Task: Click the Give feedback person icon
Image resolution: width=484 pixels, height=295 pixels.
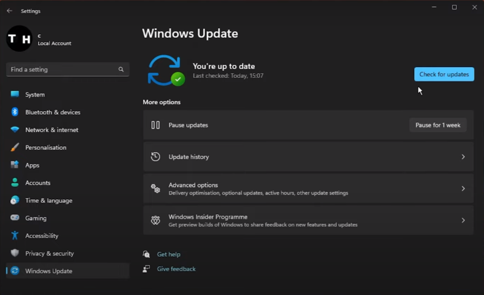Action: 146,268
